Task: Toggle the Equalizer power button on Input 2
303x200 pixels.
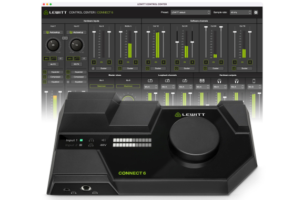Action: coord(68,82)
